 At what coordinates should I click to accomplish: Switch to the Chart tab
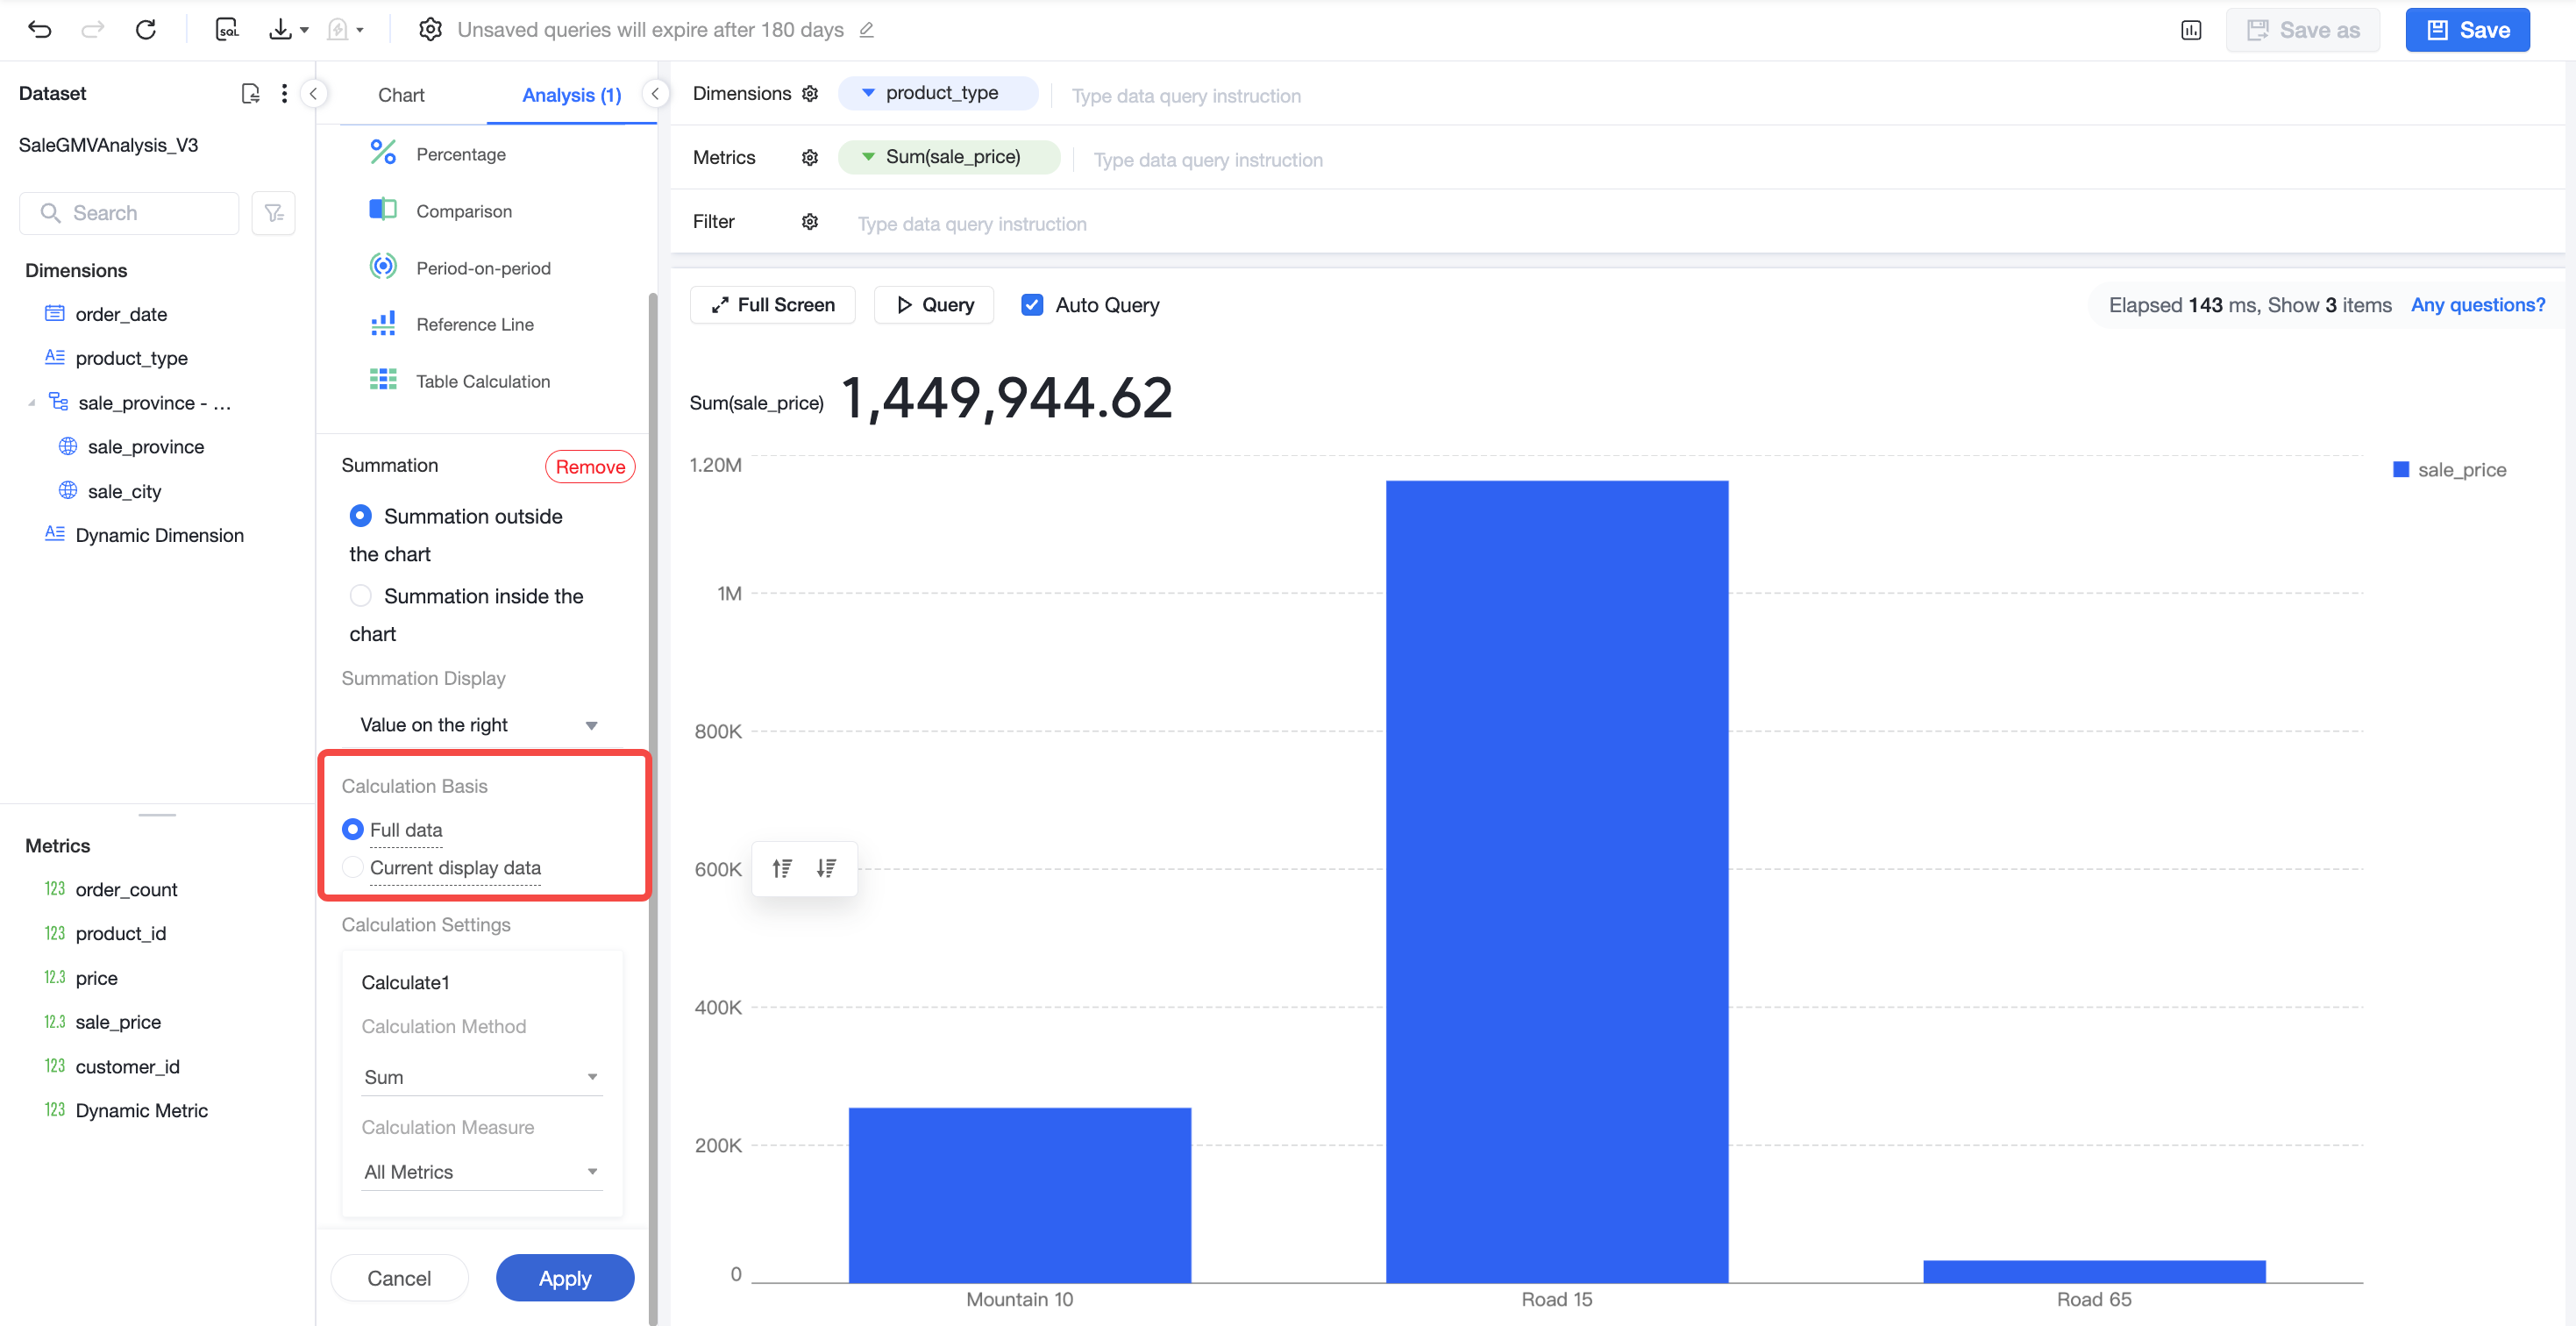(x=401, y=95)
